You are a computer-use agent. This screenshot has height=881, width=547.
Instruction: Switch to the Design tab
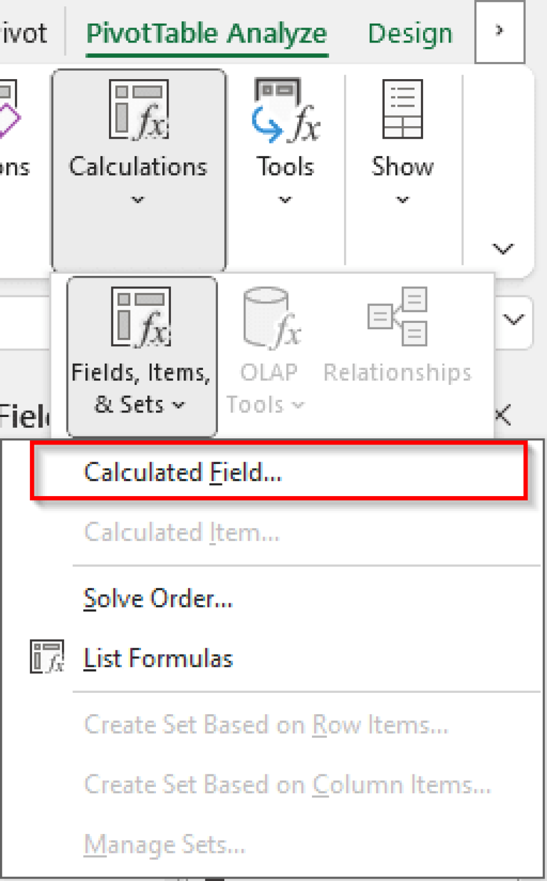(409, 33)
